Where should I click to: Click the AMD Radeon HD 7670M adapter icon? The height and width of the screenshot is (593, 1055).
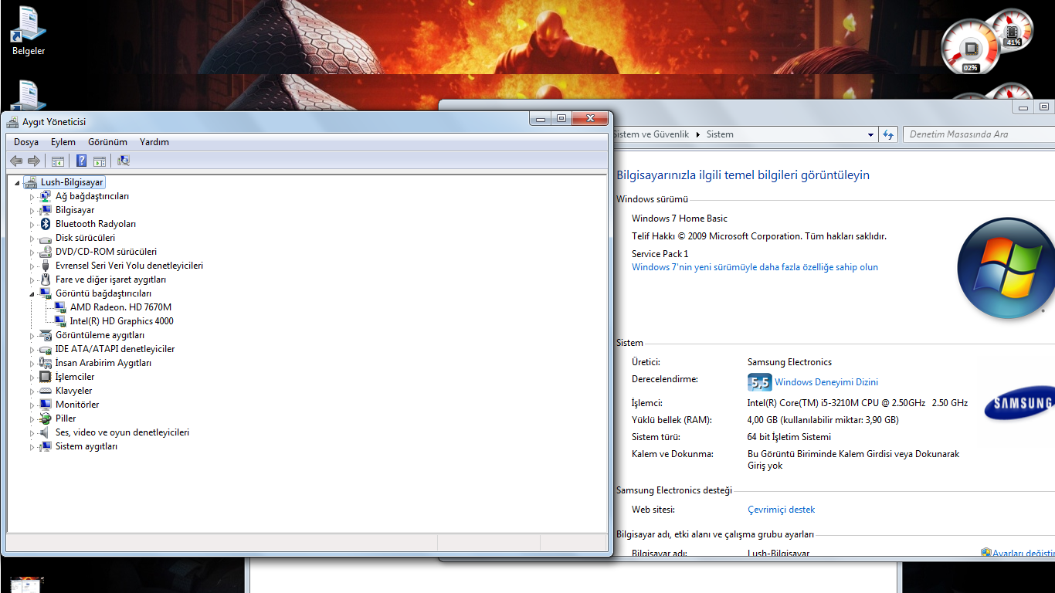tap(61, 307)
